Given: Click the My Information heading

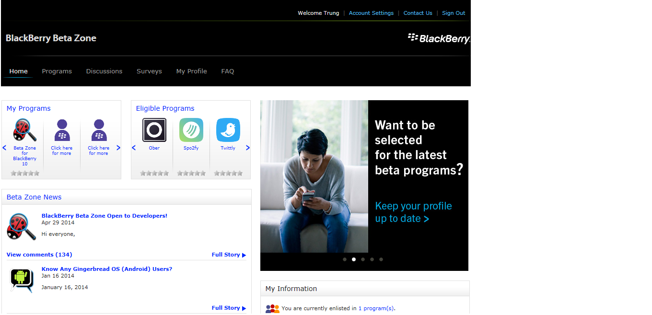Looking at the screenshot, I should (291, 289).
